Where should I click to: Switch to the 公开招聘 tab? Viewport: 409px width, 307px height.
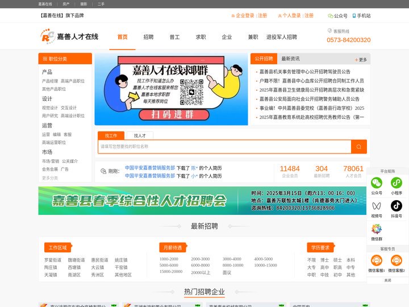point(264,59)
